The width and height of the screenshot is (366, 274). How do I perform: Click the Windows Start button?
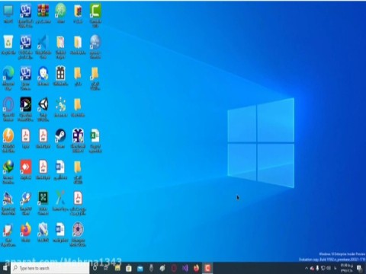point(5,268)
